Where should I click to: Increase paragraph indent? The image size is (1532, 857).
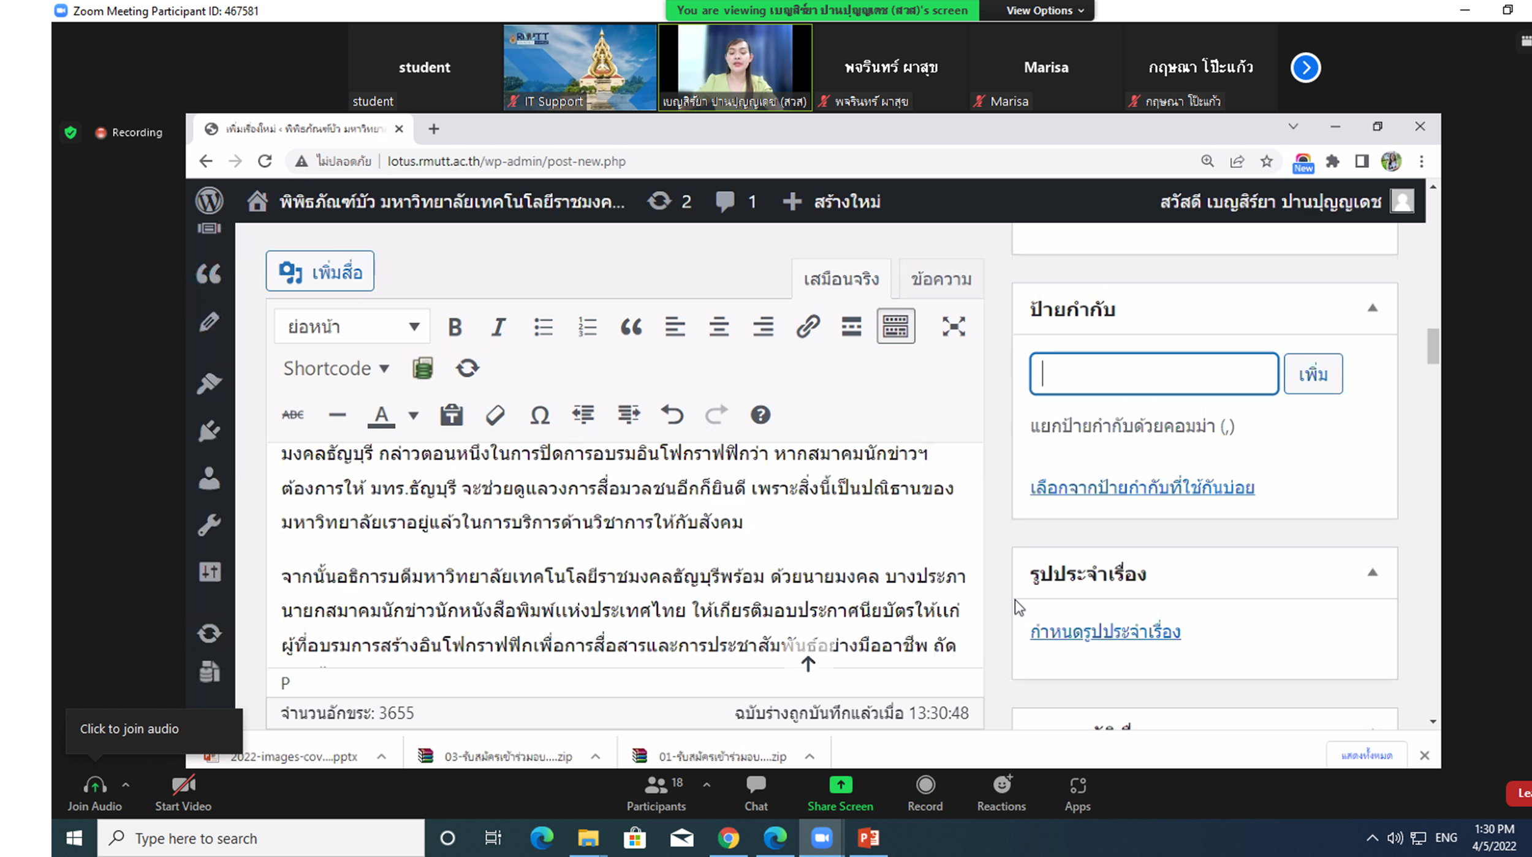(629, 415)
